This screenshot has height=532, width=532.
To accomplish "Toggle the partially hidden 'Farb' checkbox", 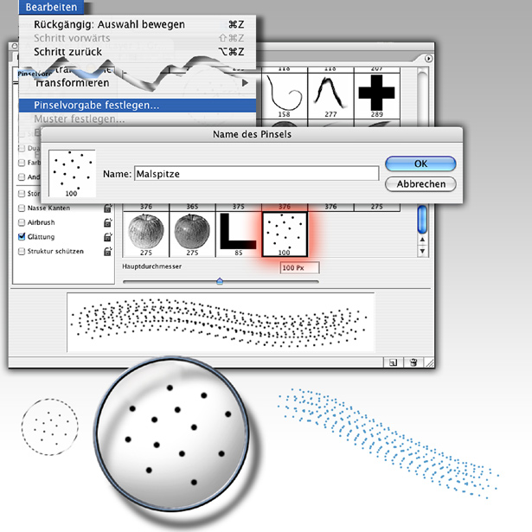I will [22, 163].
